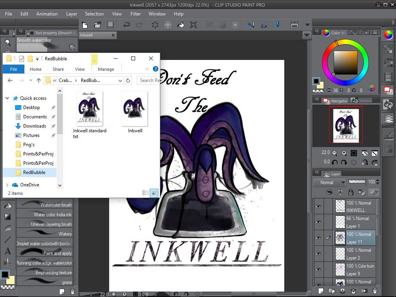Image resolution: width=396 pixels, height=297 pixels.
Task: Create a new canvas with New icon
Action: click(x=85, y=25)
